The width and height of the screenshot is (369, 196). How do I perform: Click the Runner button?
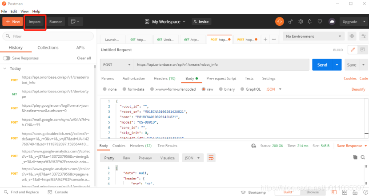tap(56, 22)
